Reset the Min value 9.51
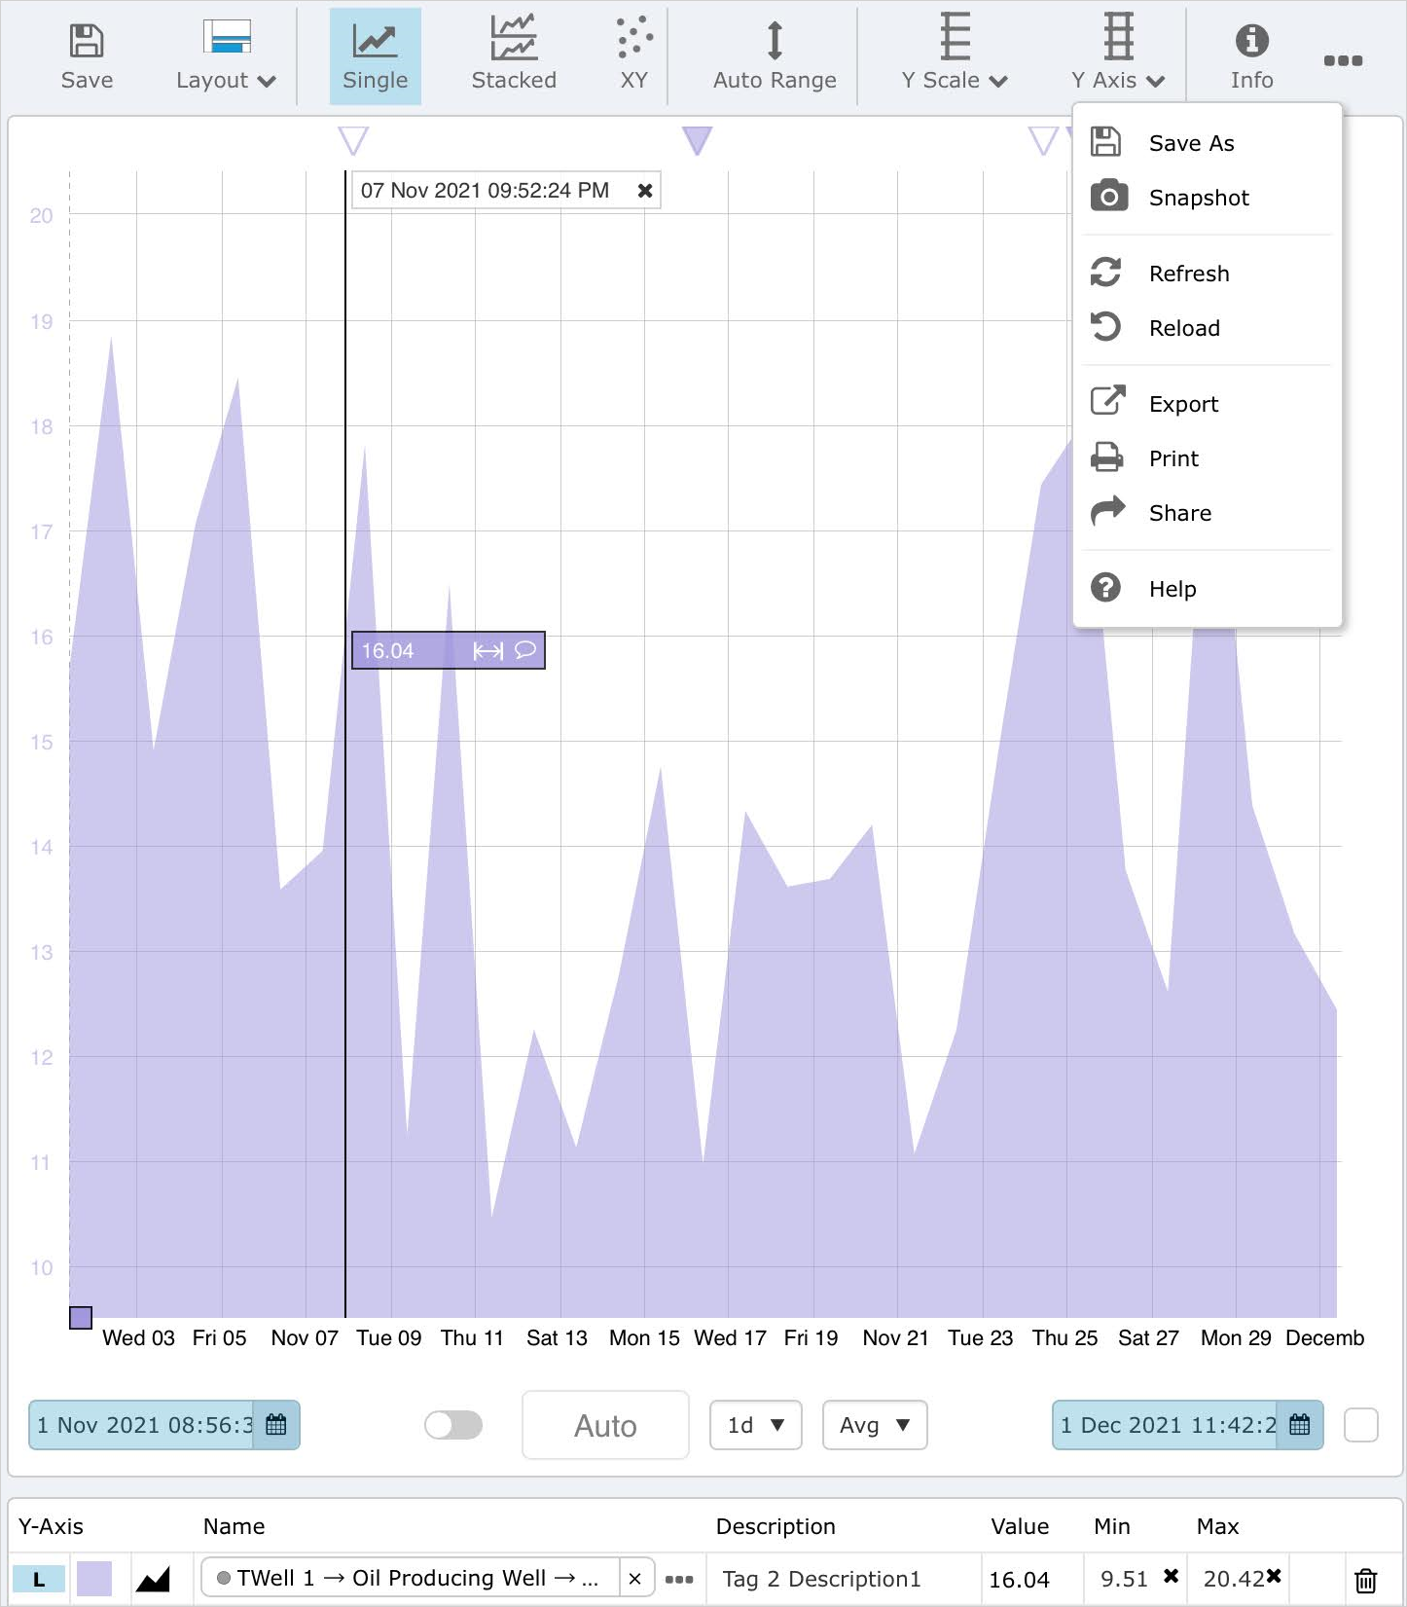 (1172, 1576)
